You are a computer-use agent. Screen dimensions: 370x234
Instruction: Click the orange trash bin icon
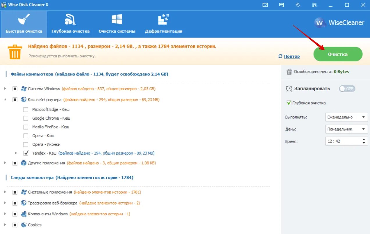coord(14,52)
